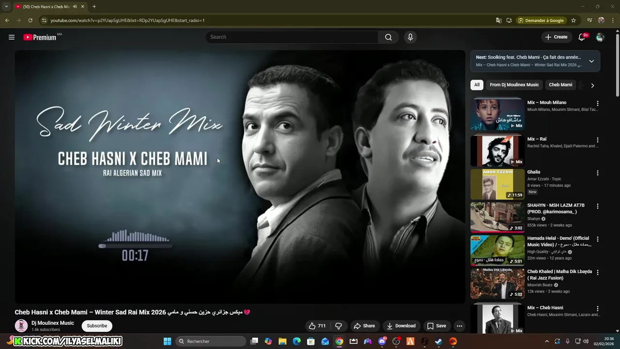Open the Dj Moulinex Music channel avatar
The height and width of the screenshot is (349, 620).
click(x=21, y=326)
